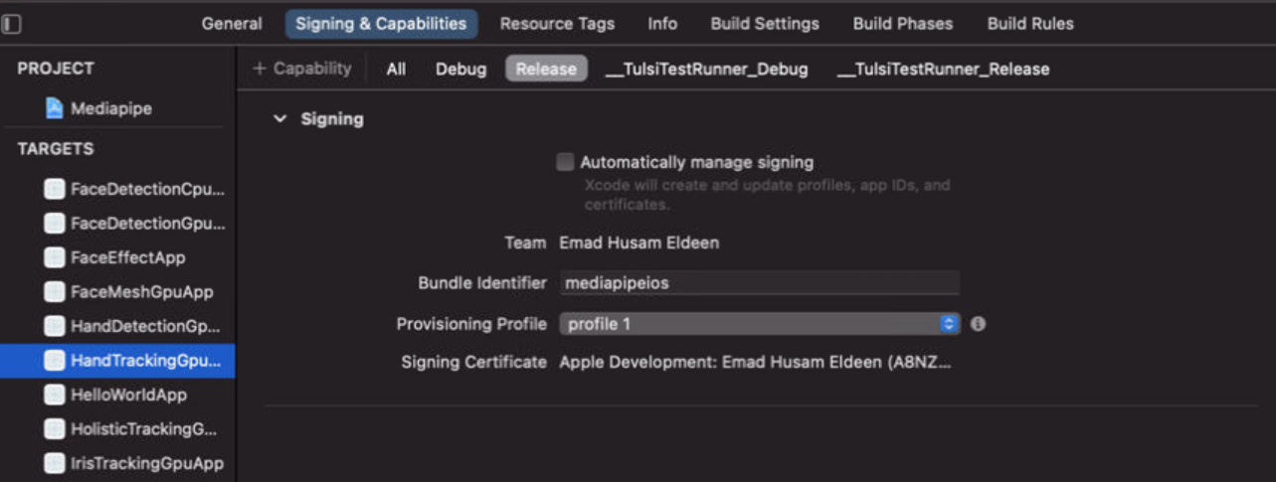The image size is (1276, 482).
Task: Select the HolisticTrackingG target row
Action: (117, 429)
